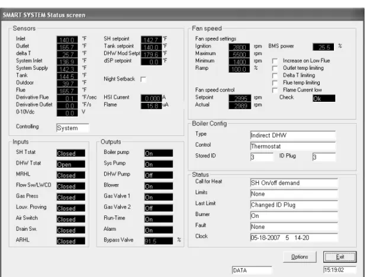Click the dSP setpoint value 0.0

click(152, 62)
